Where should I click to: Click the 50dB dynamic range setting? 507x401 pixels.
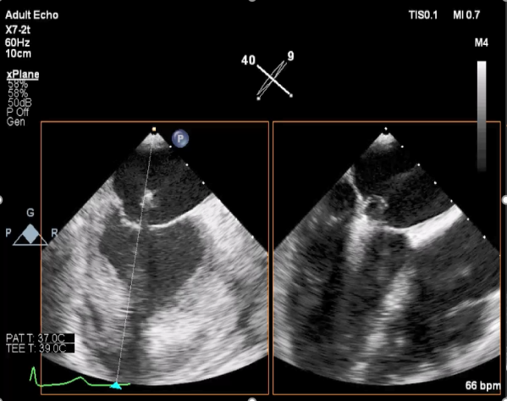19,103
